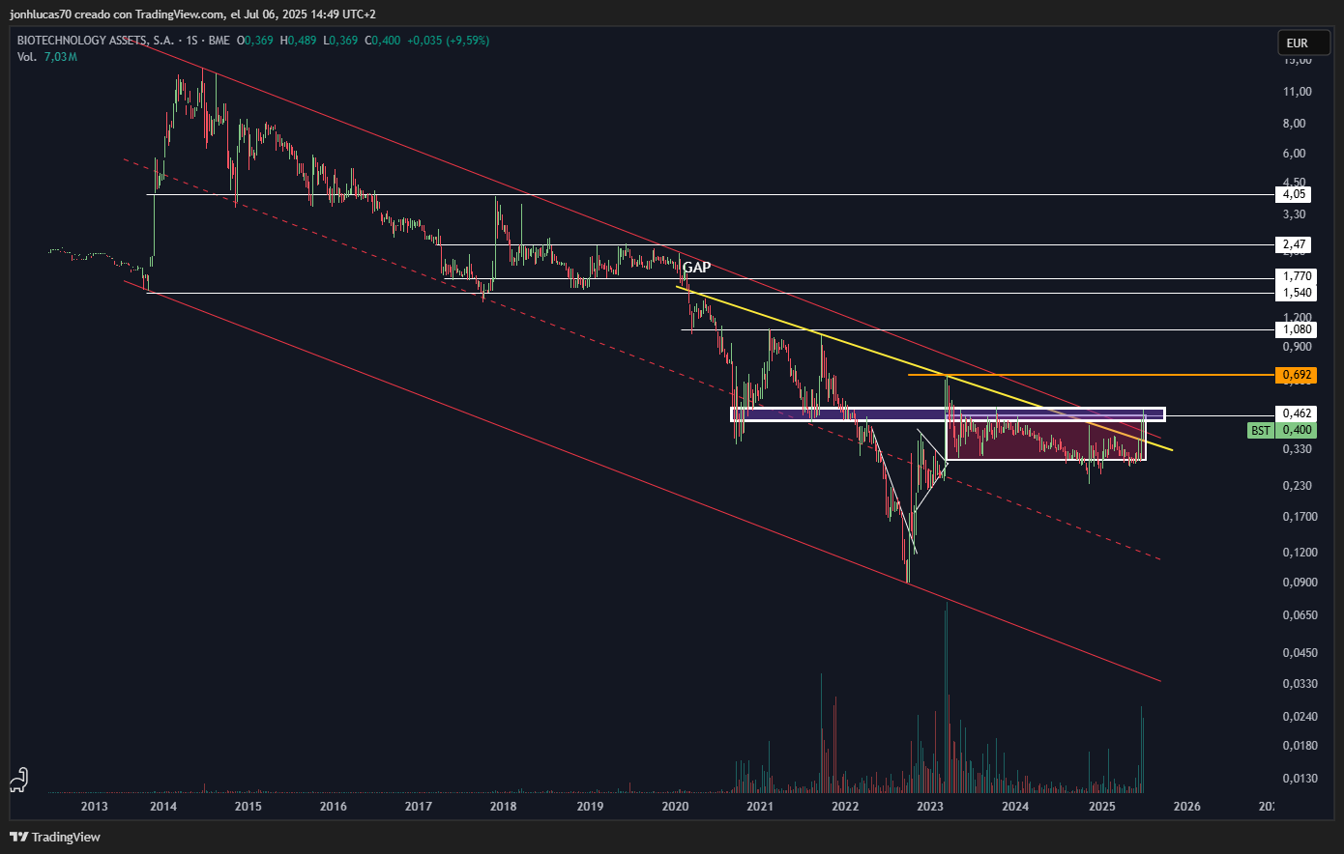Click the 2017 label on the time axis
The image size is (1344, 854).
pos(418,807)
